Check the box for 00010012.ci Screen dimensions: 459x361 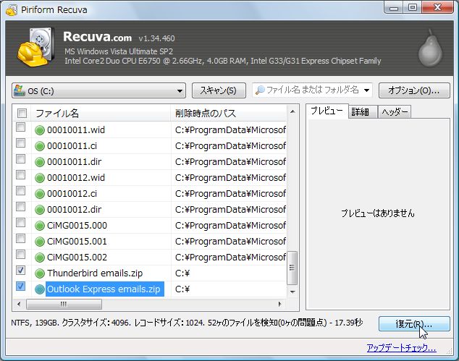(x=20, y=191)
